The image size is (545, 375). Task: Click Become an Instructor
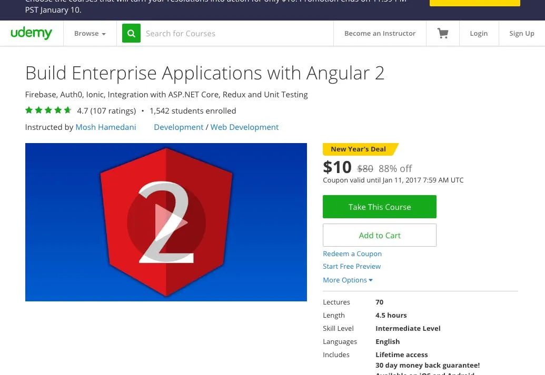click(x=380, y=33)
